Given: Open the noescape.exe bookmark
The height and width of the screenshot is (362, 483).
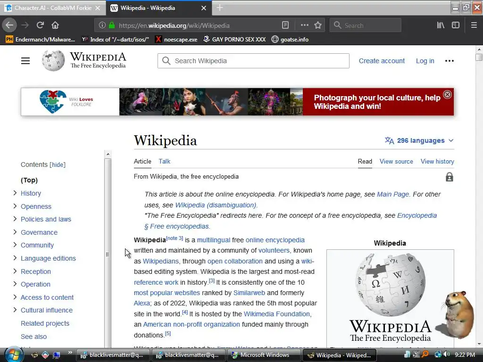Looking at the screenshot, I should click(x=176, y=40).
